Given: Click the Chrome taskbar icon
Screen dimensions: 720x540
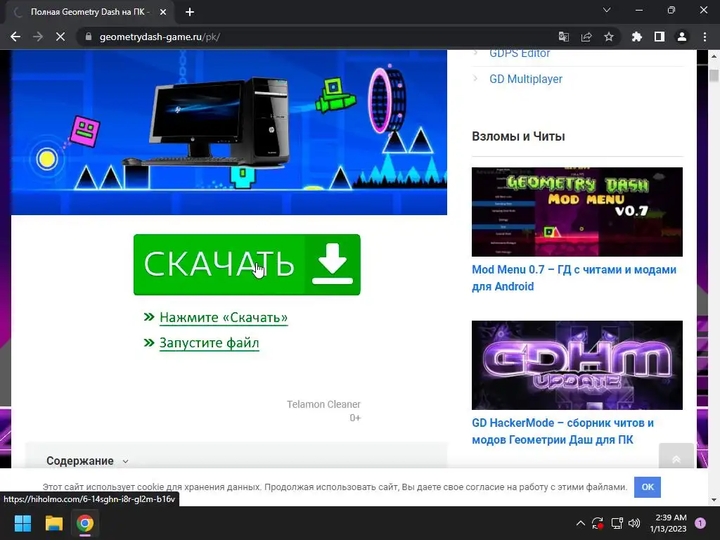Looking at the screenshot, I should tap(85, 523).
